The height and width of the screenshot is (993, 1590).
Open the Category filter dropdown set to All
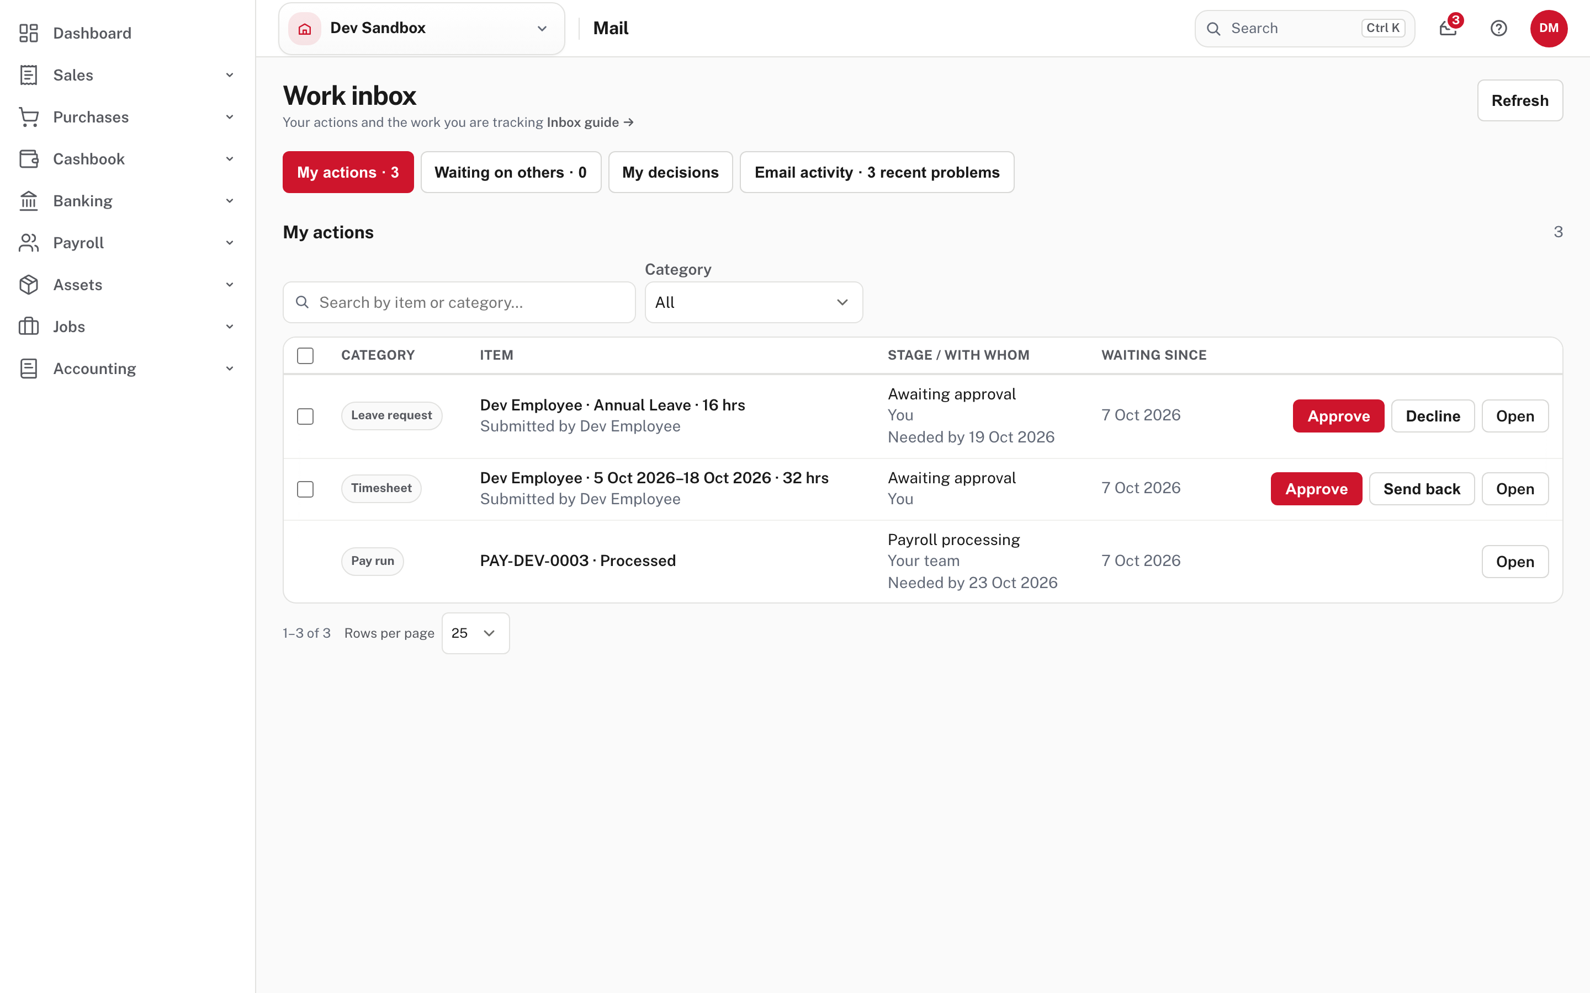pyautogui.click(x=754, y=302)
